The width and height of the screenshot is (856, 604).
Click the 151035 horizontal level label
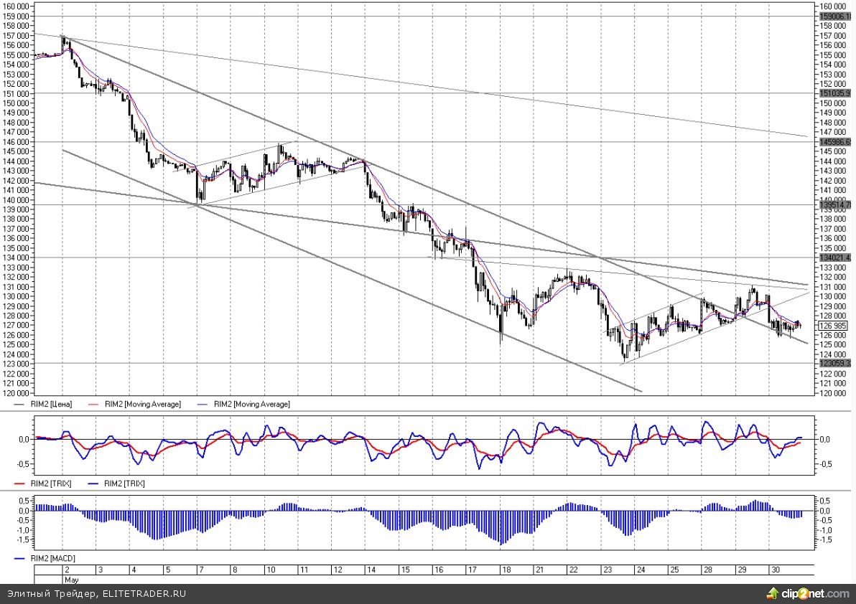pos(834,93)
